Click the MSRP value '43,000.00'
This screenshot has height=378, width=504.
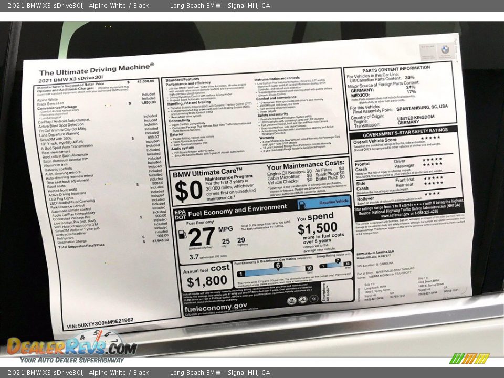tap(145, 81)
